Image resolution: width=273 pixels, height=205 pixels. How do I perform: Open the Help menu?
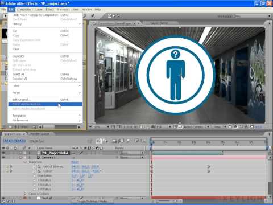[98, 9]
